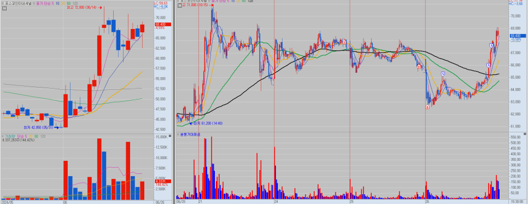Click the 4,337,263주(144.42%) volume readout

pyautogui.click(x=18, y=139)
